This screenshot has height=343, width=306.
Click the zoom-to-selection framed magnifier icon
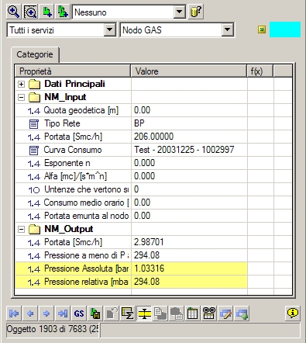tap(30, 12)
